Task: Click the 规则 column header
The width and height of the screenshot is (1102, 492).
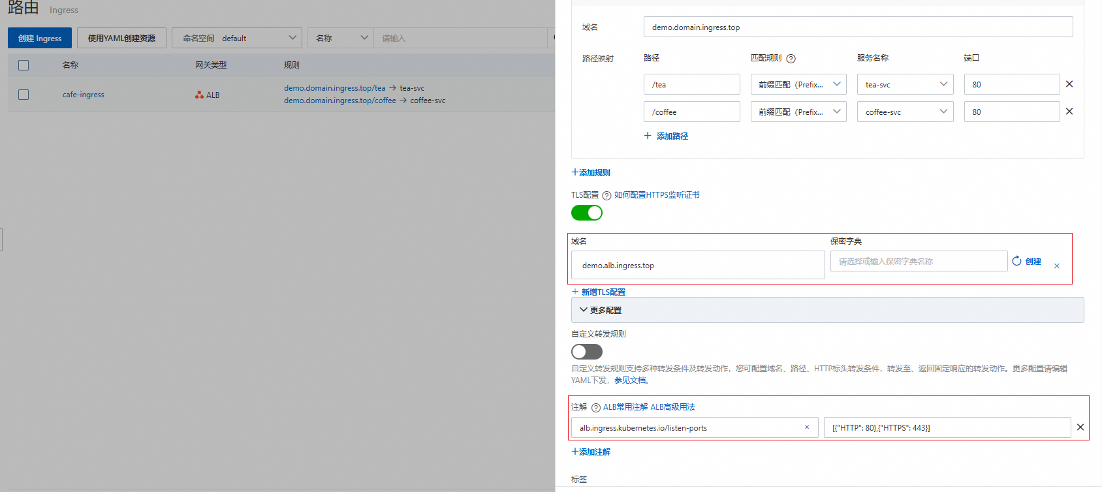Action: (x=292, y=65)
